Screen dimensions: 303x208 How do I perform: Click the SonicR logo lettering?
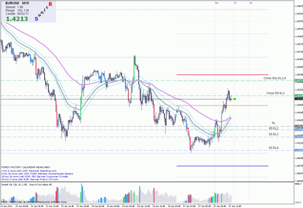coord(44,11)
